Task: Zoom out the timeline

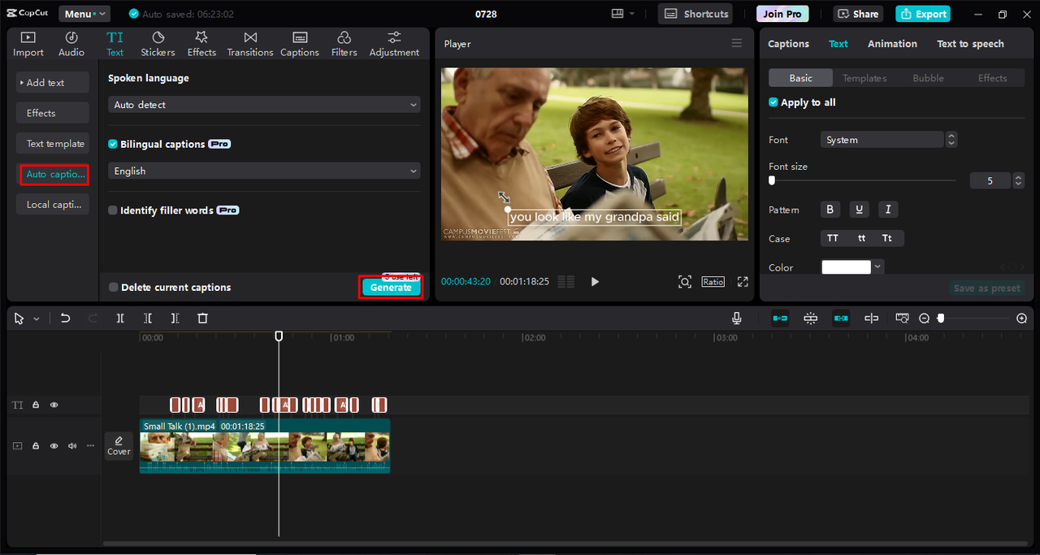Action: coord(924,319)
